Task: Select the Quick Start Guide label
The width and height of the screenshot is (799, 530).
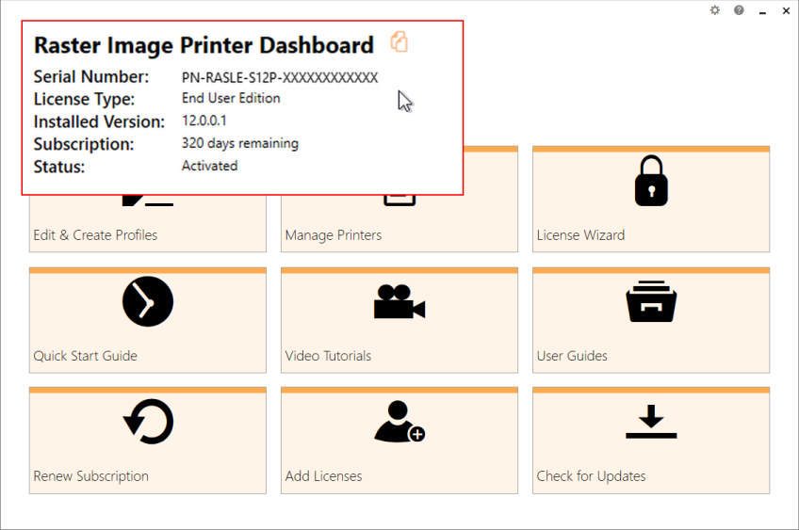Action: click(x=85, y=356)
